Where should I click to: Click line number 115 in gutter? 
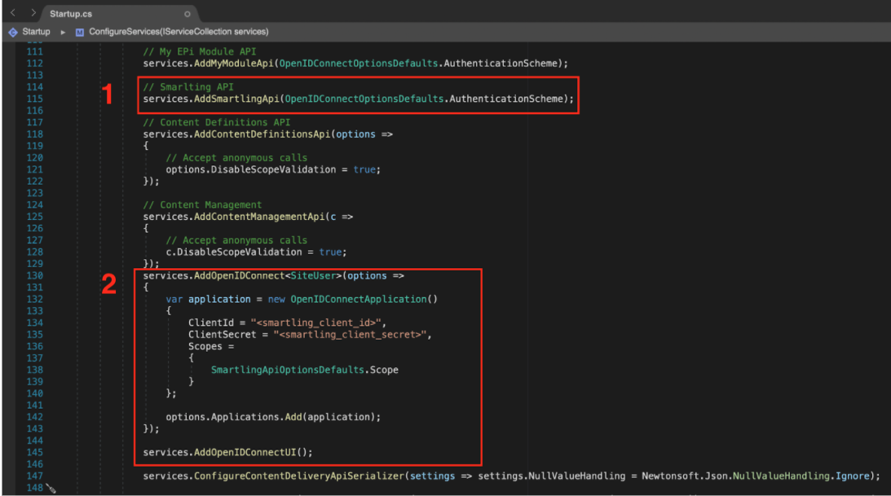[35, 99]
